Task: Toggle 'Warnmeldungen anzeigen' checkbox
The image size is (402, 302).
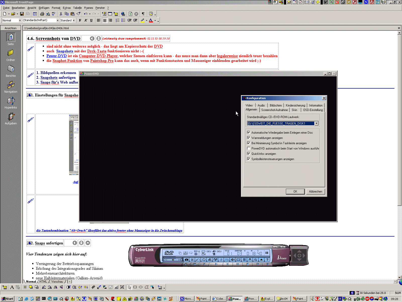Action: pos(248,138)
